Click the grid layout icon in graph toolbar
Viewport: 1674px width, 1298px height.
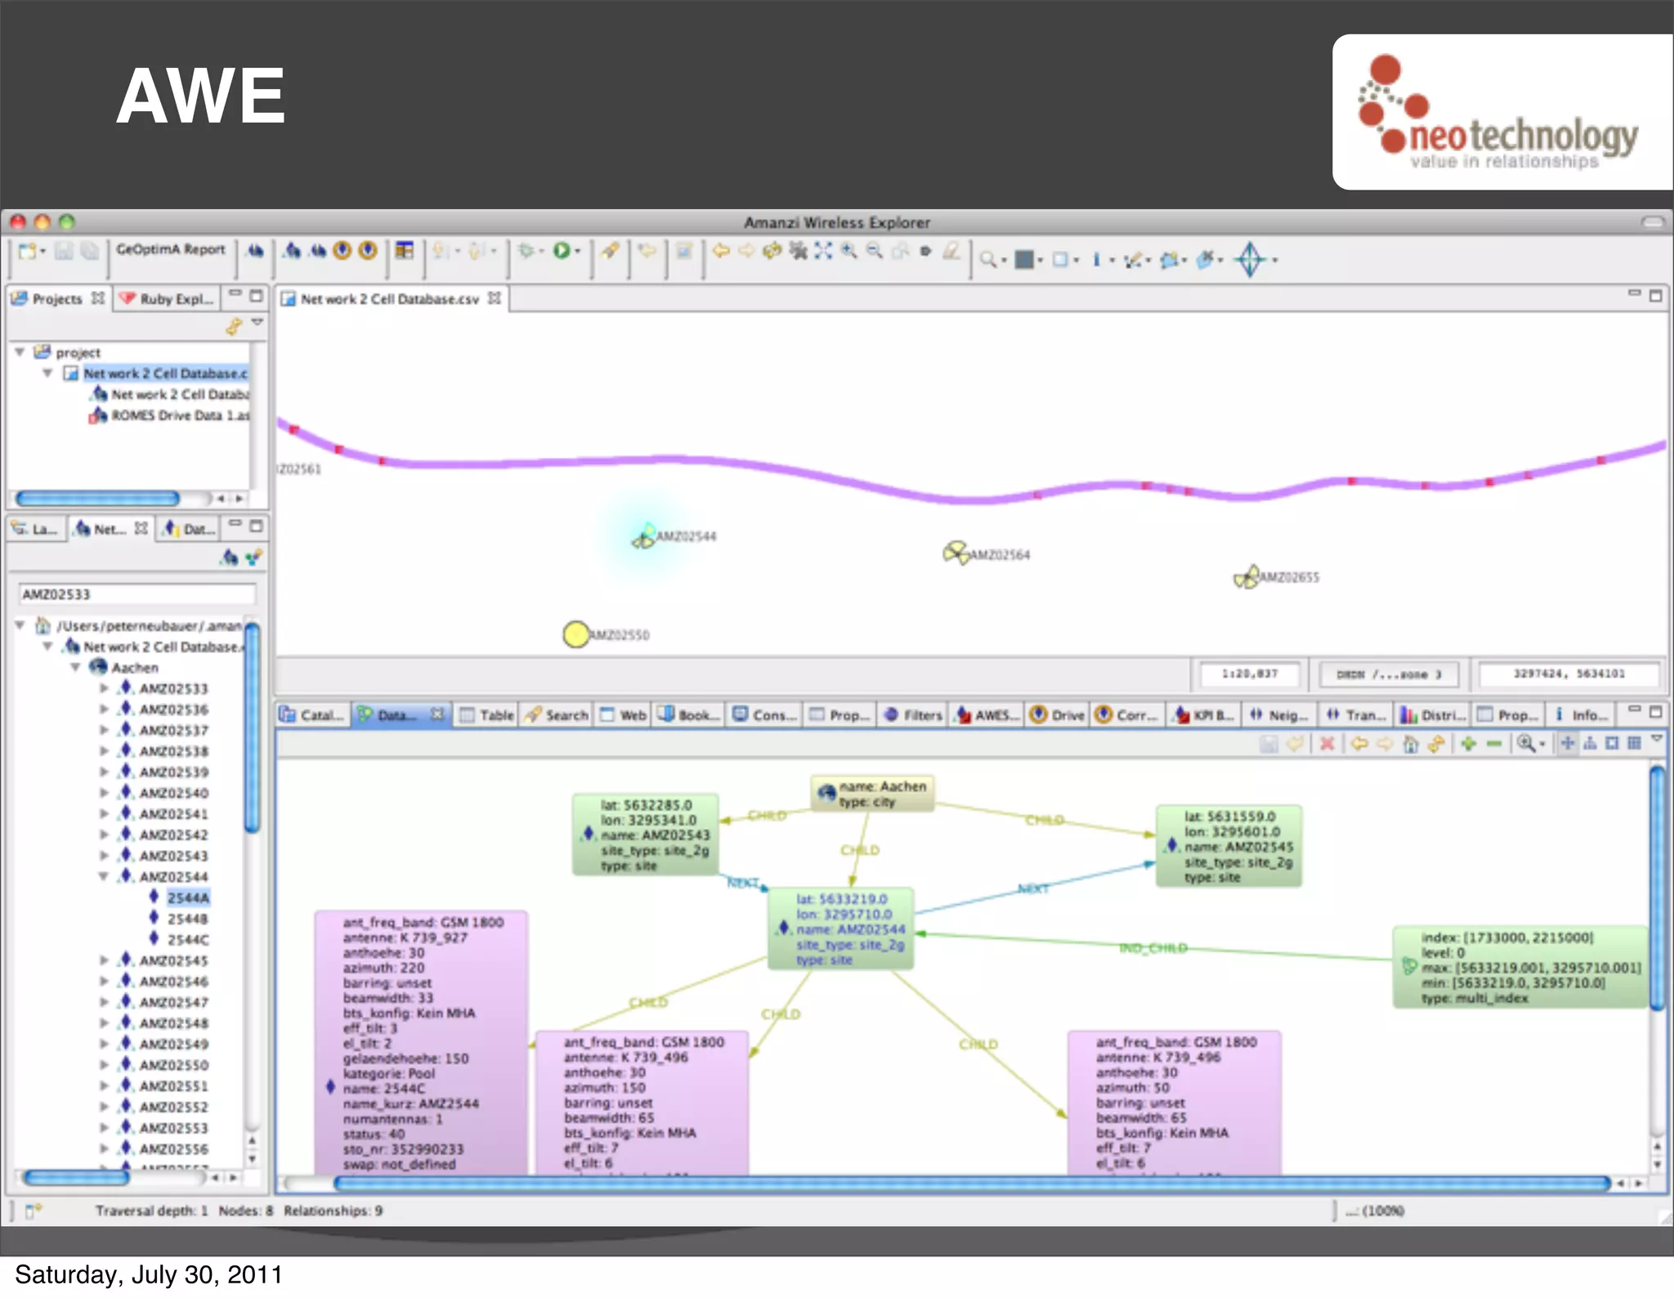(x=1634, y=743)
